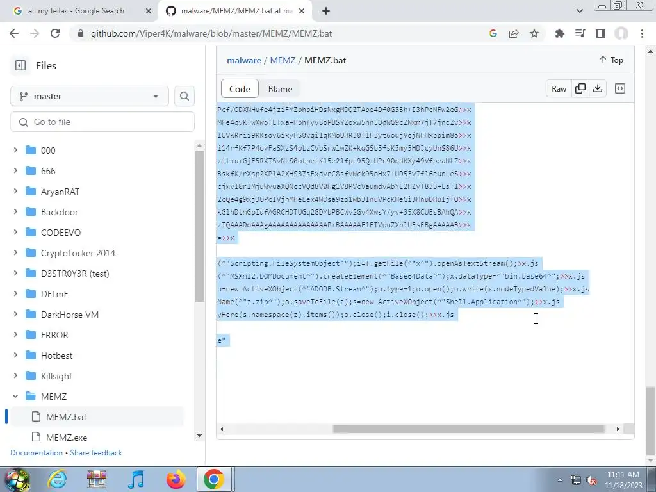
Task: Open the file search magnifier button
Action: pos(184,96)
